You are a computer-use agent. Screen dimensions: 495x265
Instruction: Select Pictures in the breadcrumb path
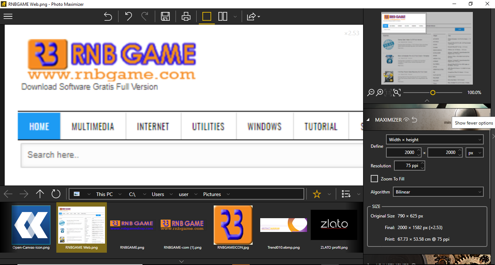click(212, 194)
